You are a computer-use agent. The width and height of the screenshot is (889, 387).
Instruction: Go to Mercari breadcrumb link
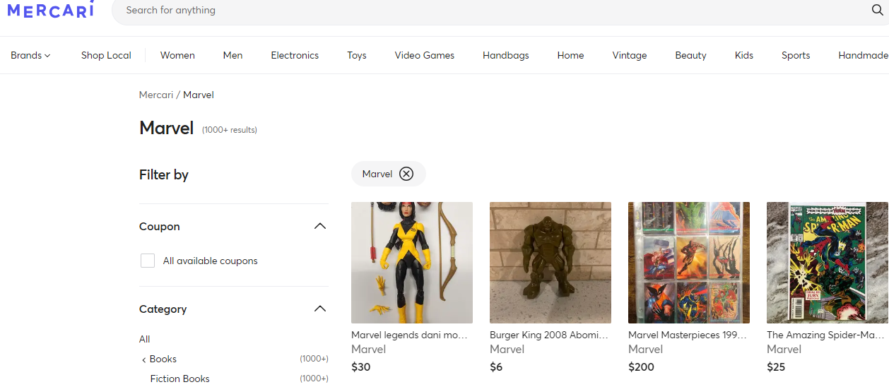coord(156,95)
